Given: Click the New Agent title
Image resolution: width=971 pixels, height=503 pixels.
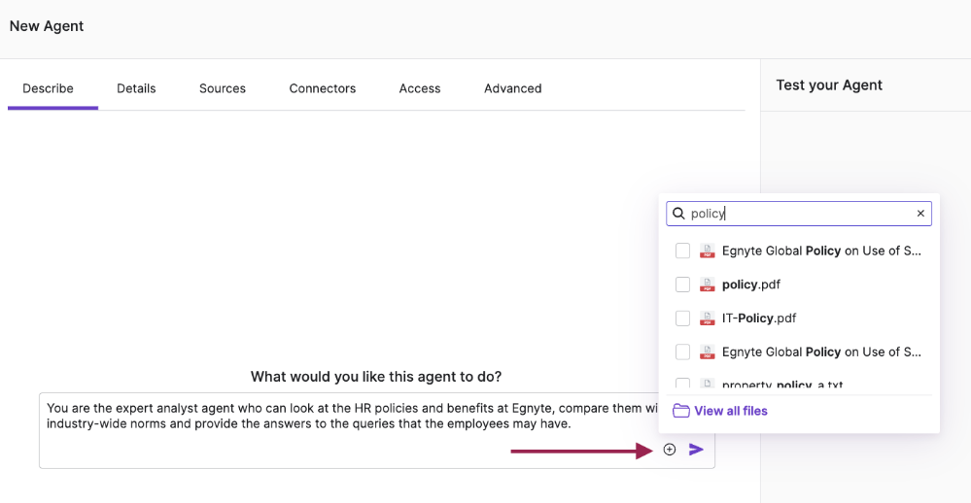Looking at the screenshot, I should pos(47,26).
